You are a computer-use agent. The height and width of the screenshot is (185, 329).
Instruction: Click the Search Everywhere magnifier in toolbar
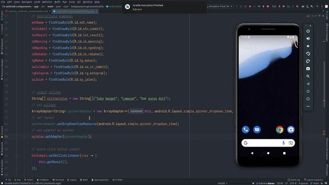coord(317,7)
